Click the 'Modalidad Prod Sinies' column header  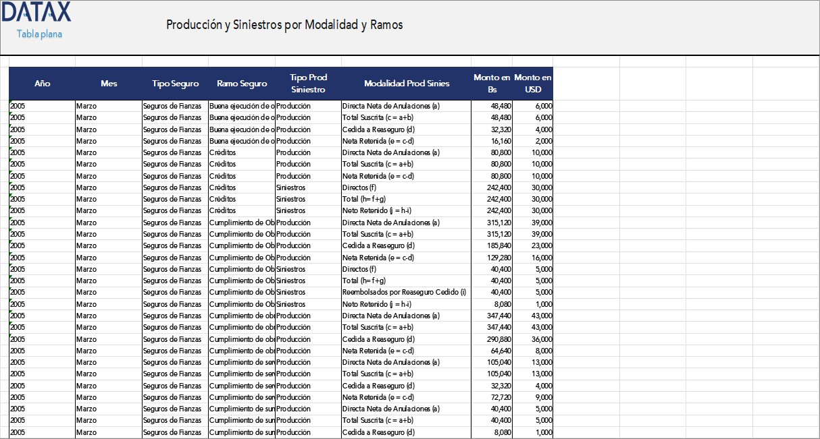[x=406, y=83]
